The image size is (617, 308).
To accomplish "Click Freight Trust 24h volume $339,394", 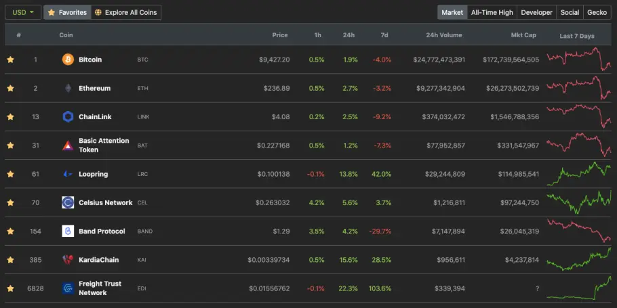I will click(450, 288).
